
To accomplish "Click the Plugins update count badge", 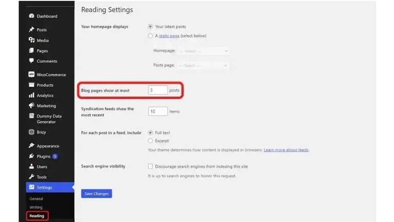I will [x=55, y=156].
